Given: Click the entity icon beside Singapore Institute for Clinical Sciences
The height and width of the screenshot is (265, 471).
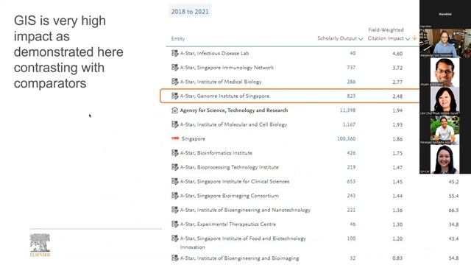Looking at the screenshot, I should click(175, 182).
